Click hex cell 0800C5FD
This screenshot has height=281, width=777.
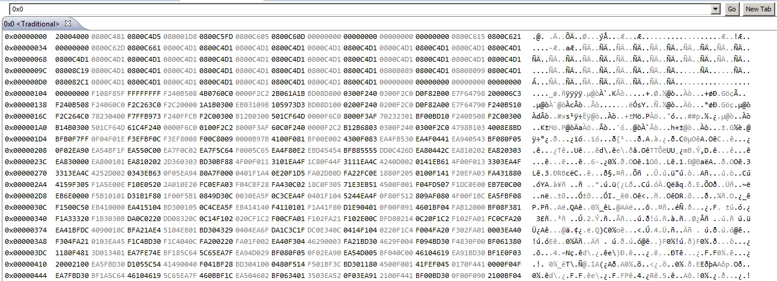click(216, 37)
